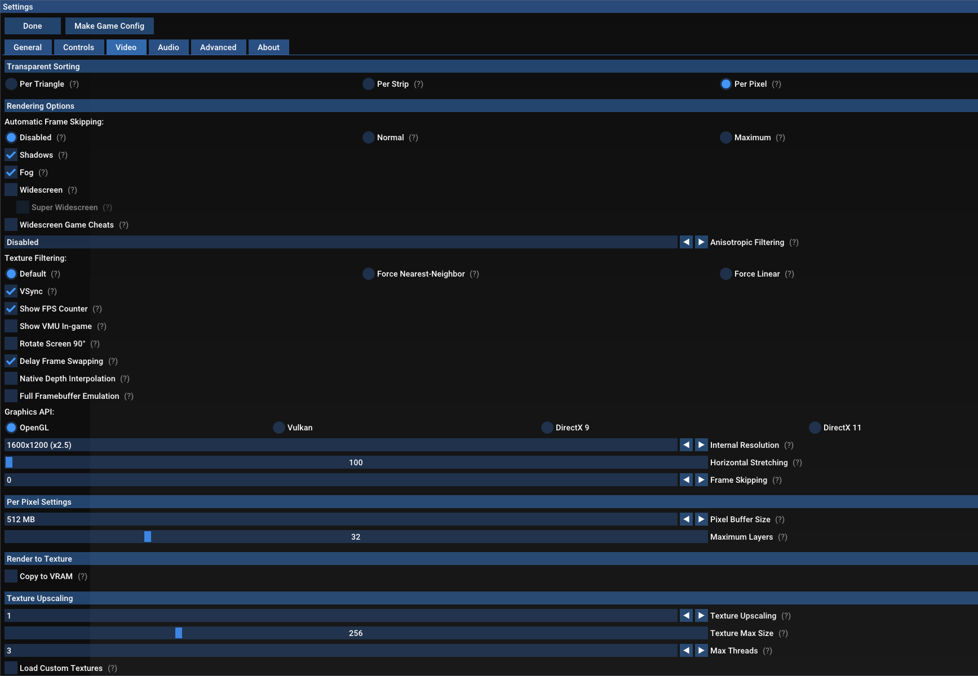Screen dimensions: 978x676
Task: Enable Show VMU In-game
Action: click(11, 326)
